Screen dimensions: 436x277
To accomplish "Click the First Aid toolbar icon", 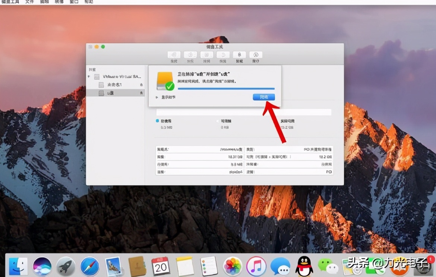I will (174, 55).
